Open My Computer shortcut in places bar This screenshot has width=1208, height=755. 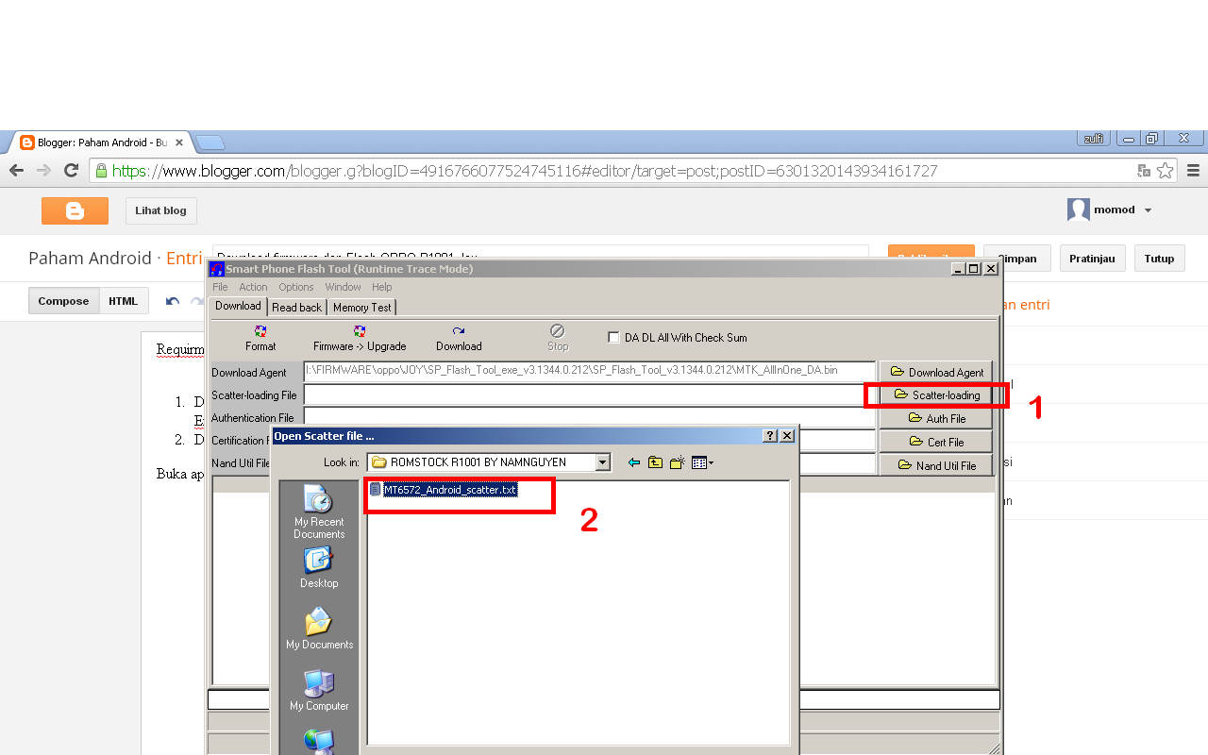point(319,690)
